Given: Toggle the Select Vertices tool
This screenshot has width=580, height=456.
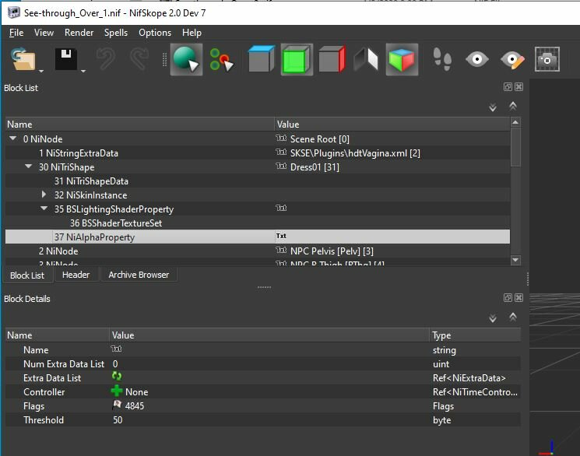Looking at the screenshot, I should click(x=221, y=59).
